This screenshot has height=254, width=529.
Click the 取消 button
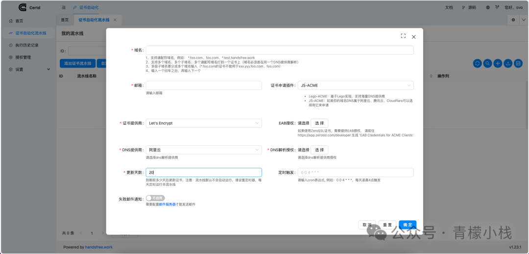point(367,225)
